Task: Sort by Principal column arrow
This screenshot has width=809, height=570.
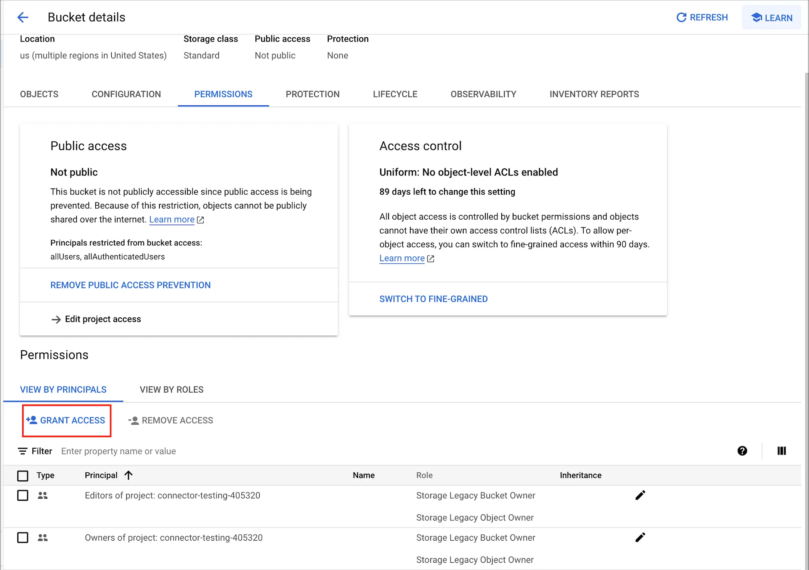Action: 128,475
